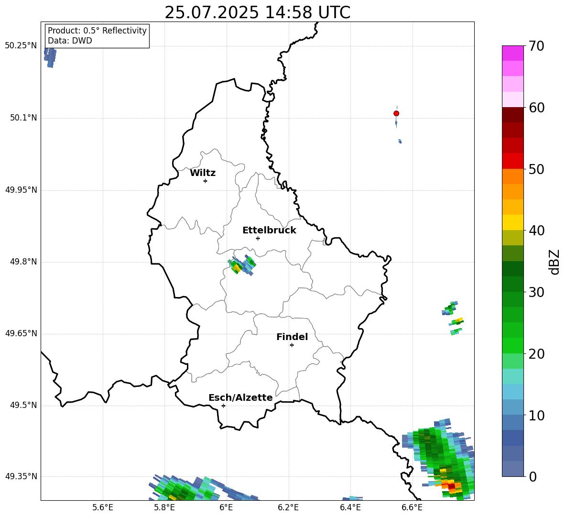The width and height of the screenshot is (566, 517).
Task: Click the Findel city label
Action: pos(292,337)
